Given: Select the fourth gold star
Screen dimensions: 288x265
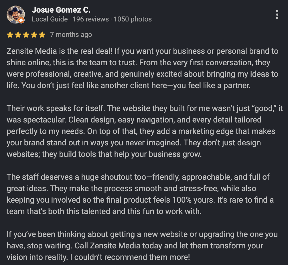Looking at the screenshot, I should coord(33,34).
